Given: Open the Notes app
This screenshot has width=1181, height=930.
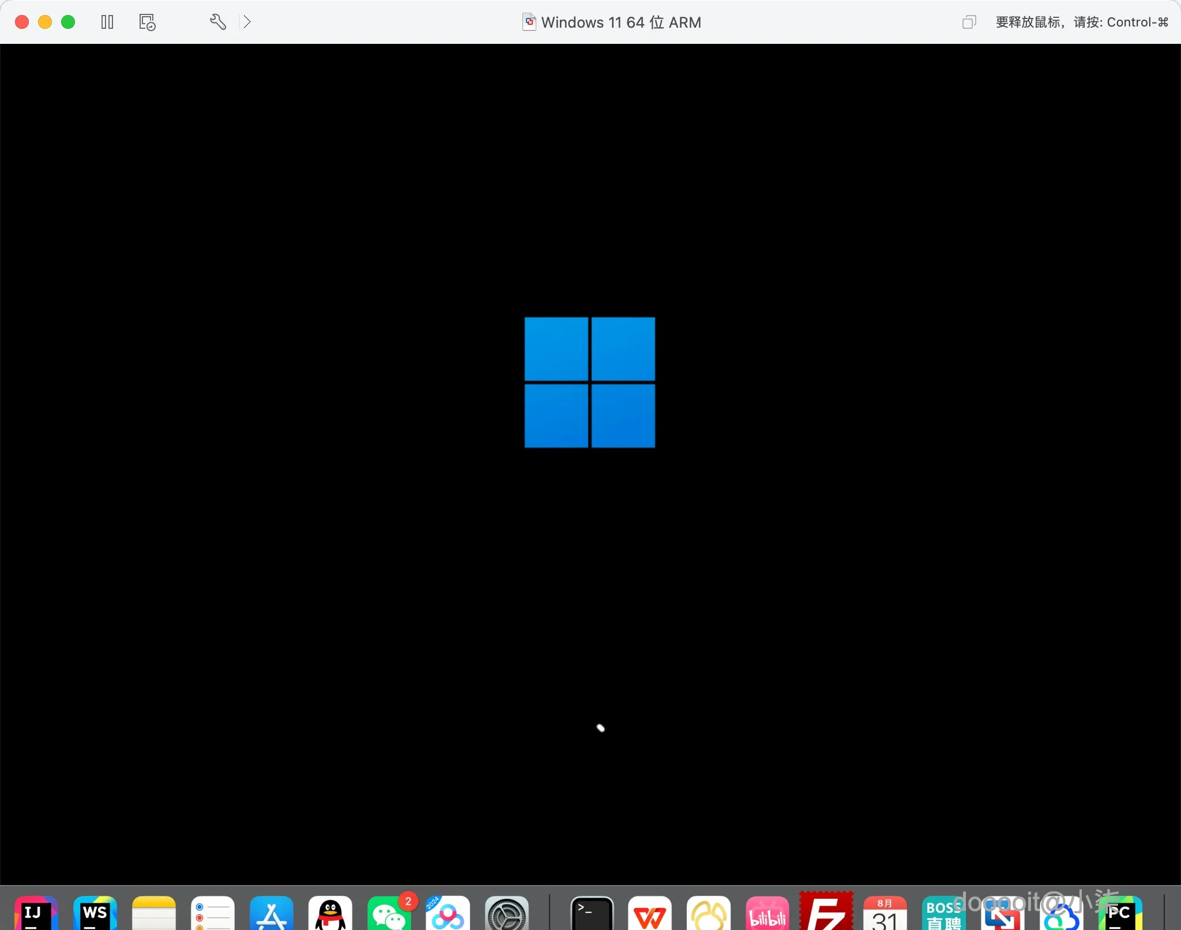Looking at the screenshot, I should pos(154,913).
